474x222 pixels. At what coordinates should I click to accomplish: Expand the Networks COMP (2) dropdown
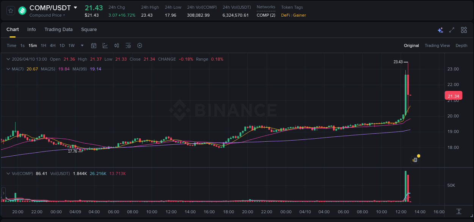tap(265, 15)
